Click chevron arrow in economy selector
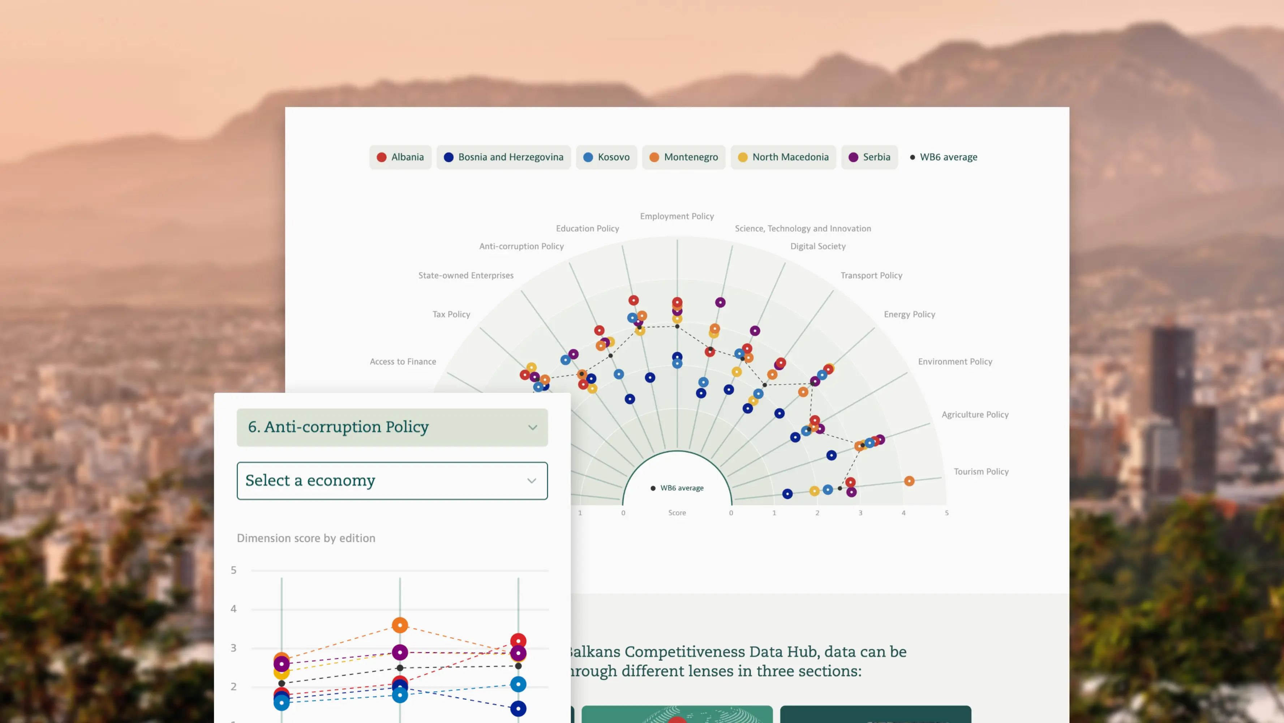This screenshot has width=1284, height=723. [x=531, y=481]
